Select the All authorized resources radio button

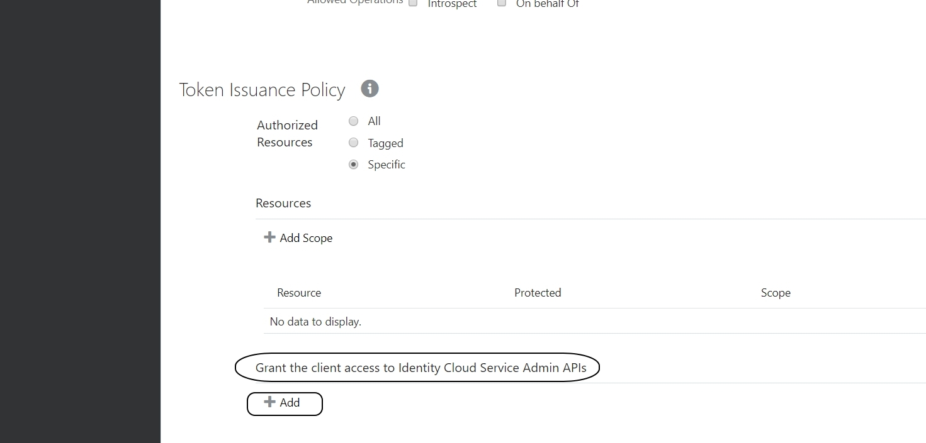click(x=354, y=121)
